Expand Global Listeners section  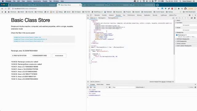(181, 43)
